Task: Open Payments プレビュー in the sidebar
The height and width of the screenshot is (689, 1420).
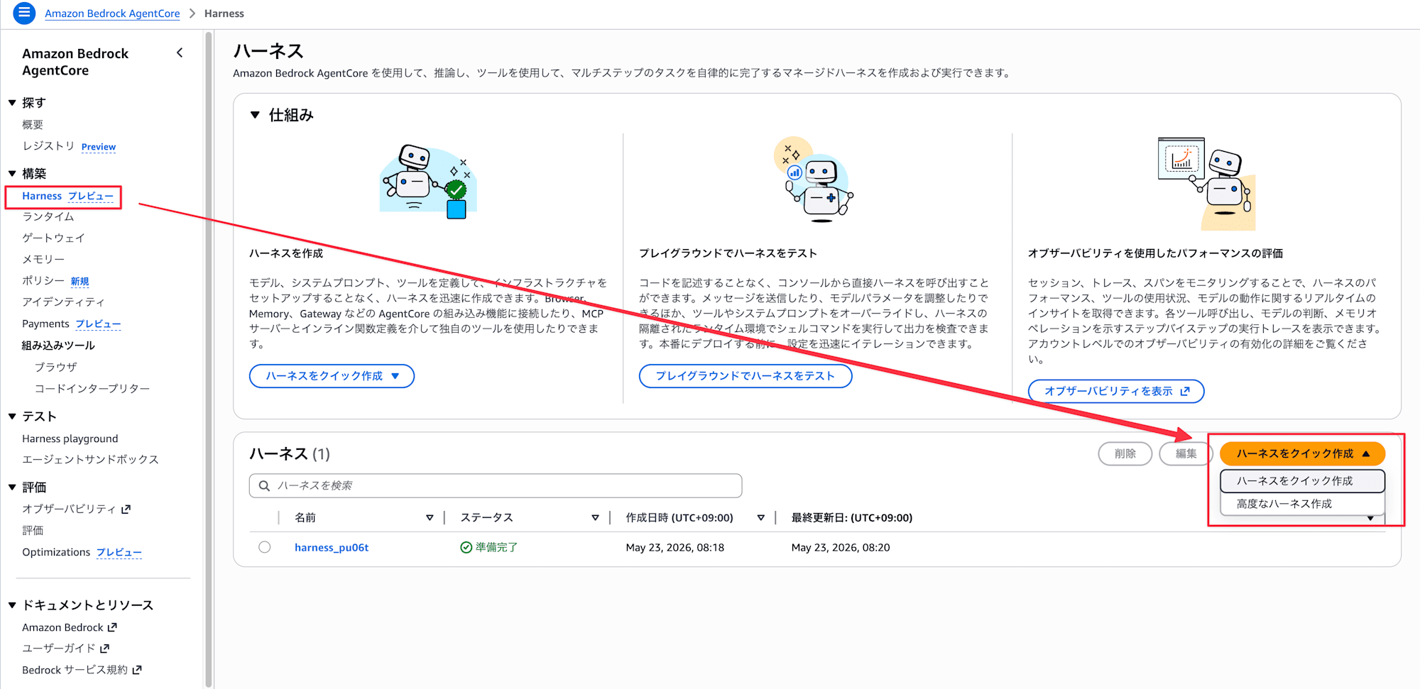Action: 71,324
